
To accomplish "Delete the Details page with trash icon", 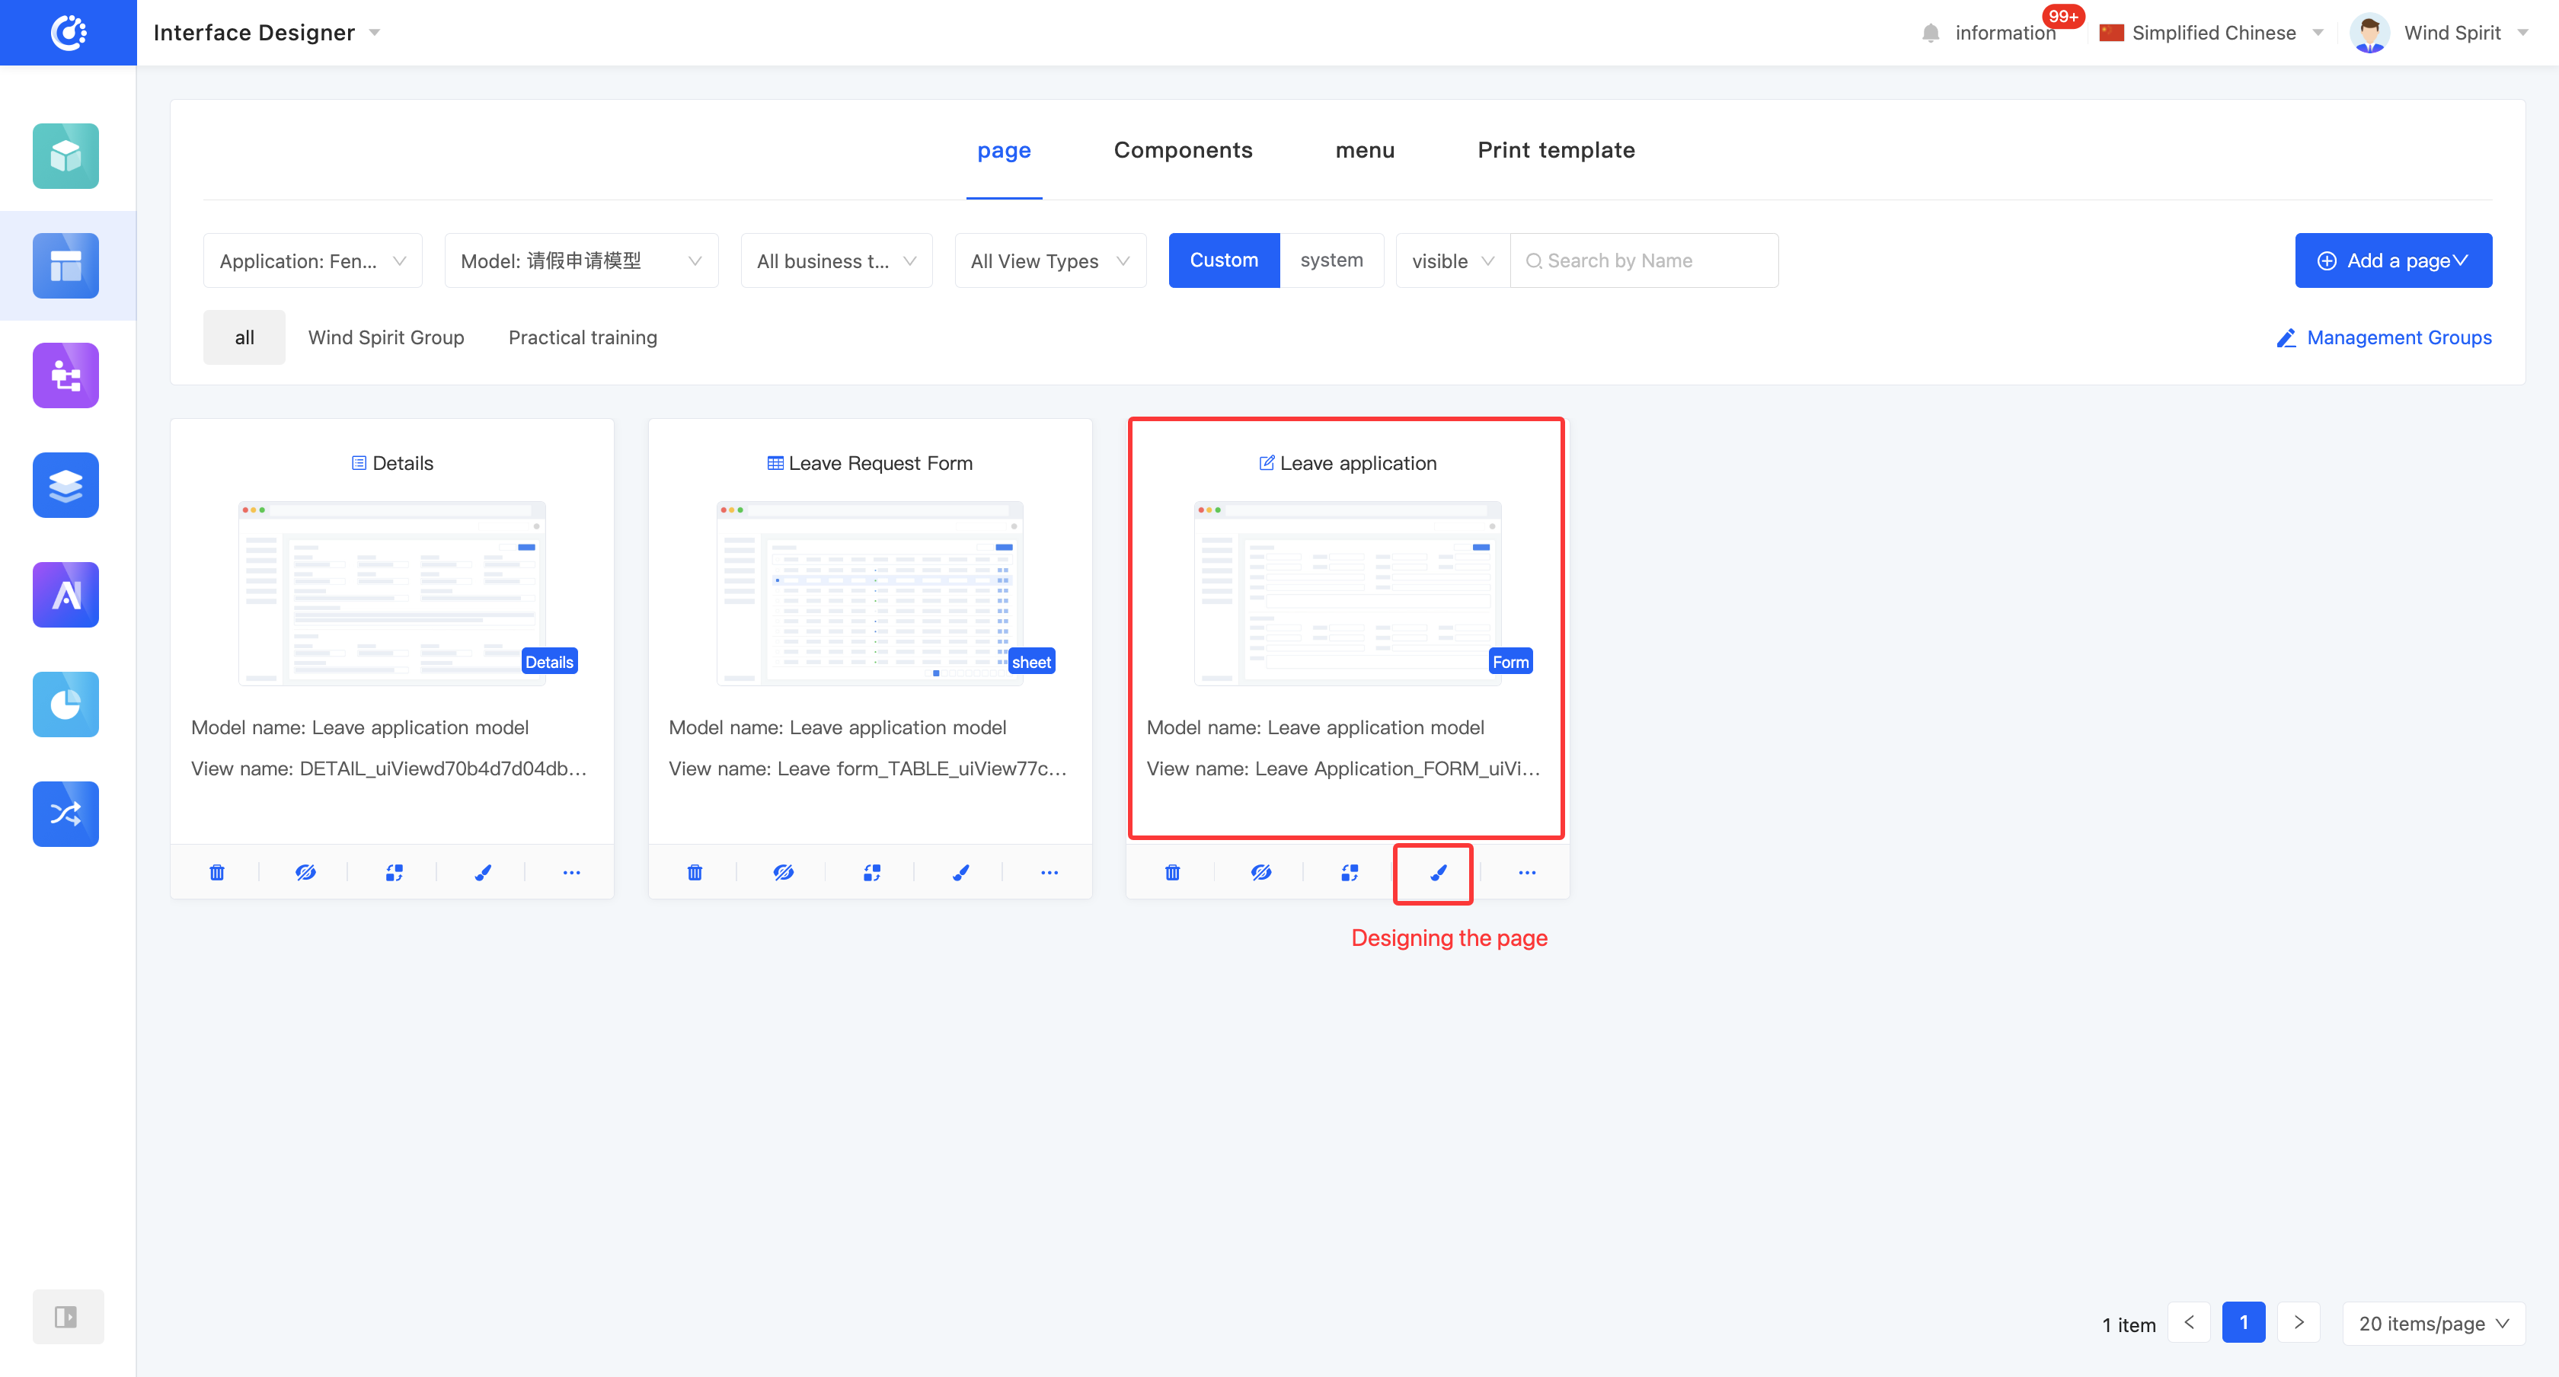I will point(216,872).
